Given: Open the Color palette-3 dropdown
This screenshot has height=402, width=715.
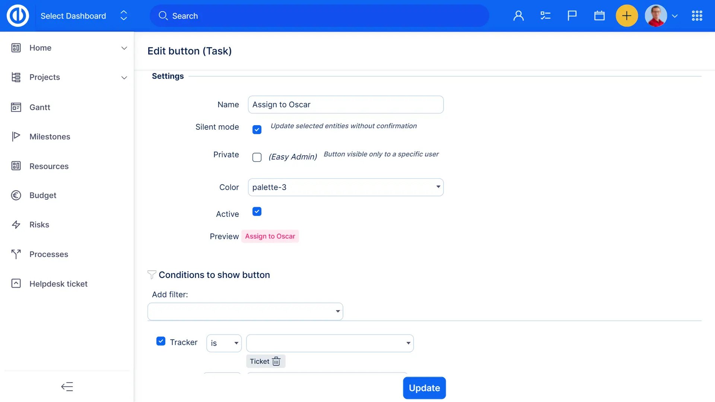Looking at the screenshot, I should click(346, 187).
